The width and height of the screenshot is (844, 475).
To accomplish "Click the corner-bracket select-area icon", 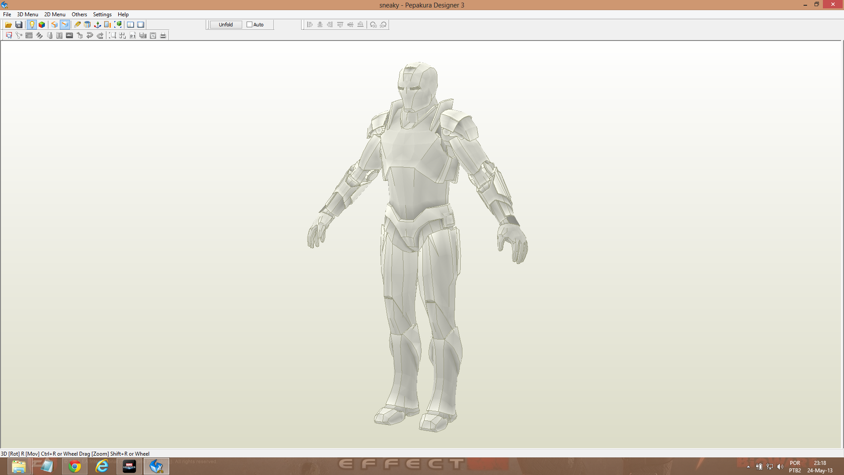I will (x=113, y=36).
